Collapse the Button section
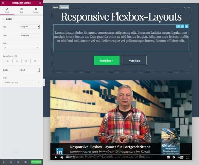 [8, 19]
